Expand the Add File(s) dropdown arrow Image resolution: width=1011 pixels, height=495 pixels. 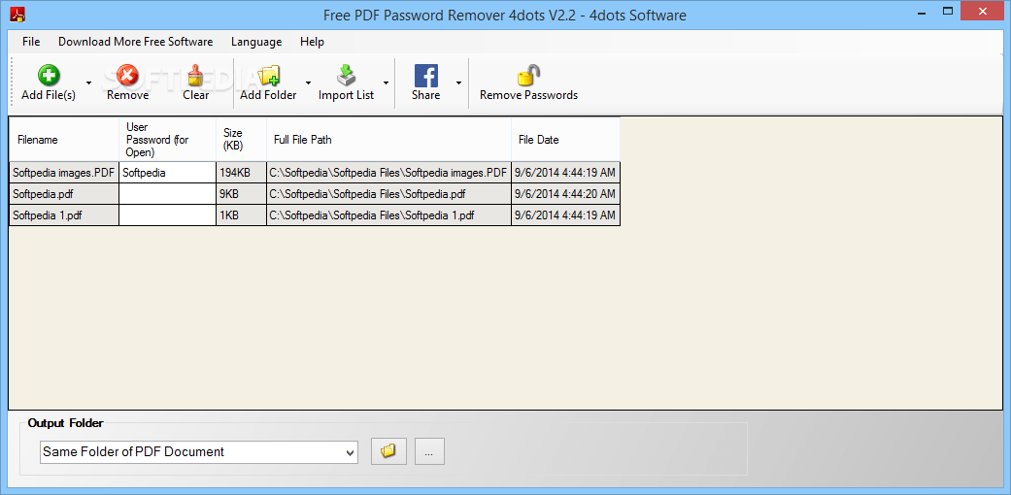88,82
